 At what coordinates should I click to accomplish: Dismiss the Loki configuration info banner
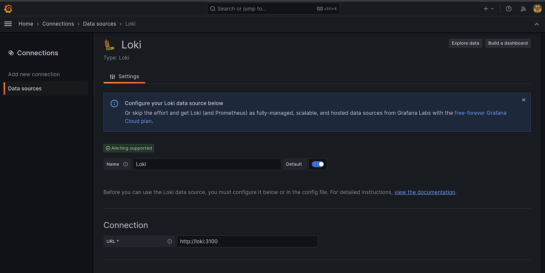(x=523, y=100)
